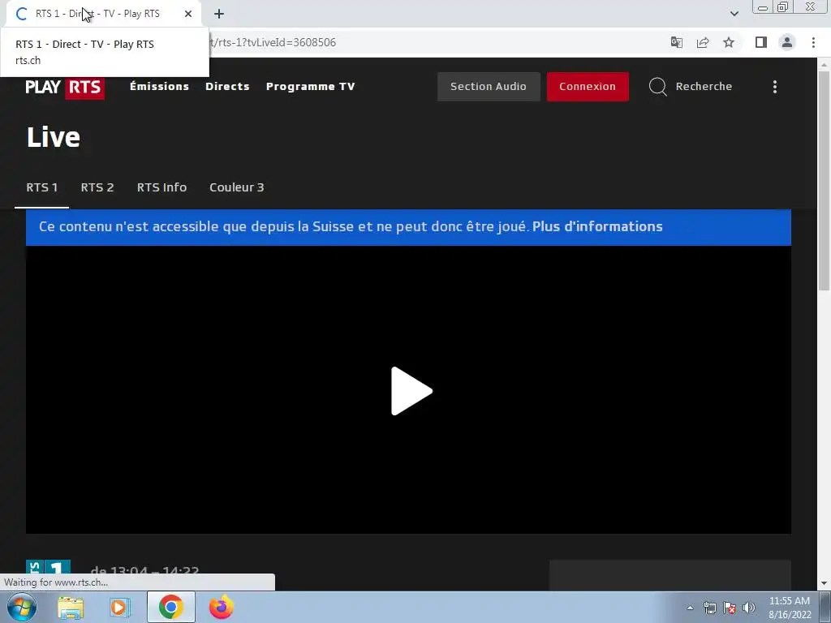The width and height of the screenshot is (831, 623).
Task: Click the network tray icon
Action: [709, 608]
